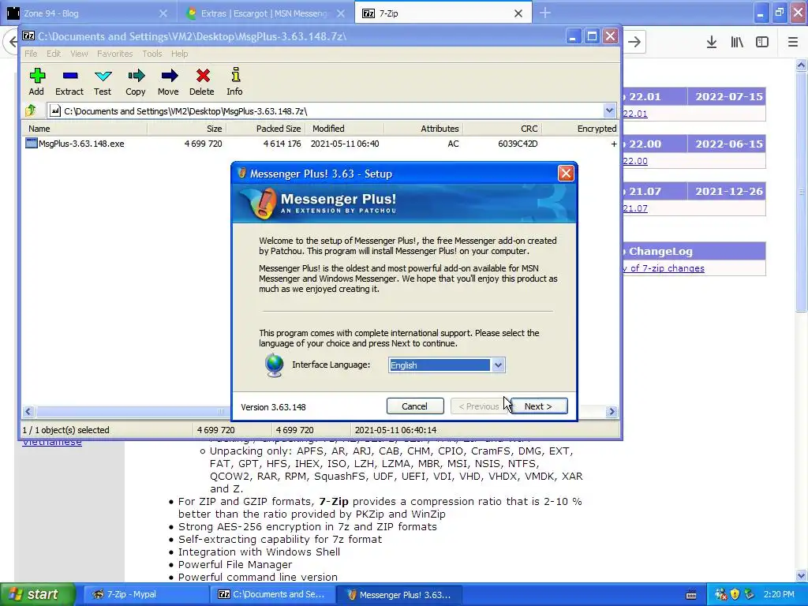Viewport: 808px width, 606px height.
Task: Open the File menu in 7-Zip
Action: (x=31, y=54)
